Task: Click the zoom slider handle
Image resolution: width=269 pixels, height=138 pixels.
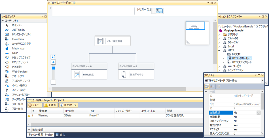Action: (x=53, y=68)
